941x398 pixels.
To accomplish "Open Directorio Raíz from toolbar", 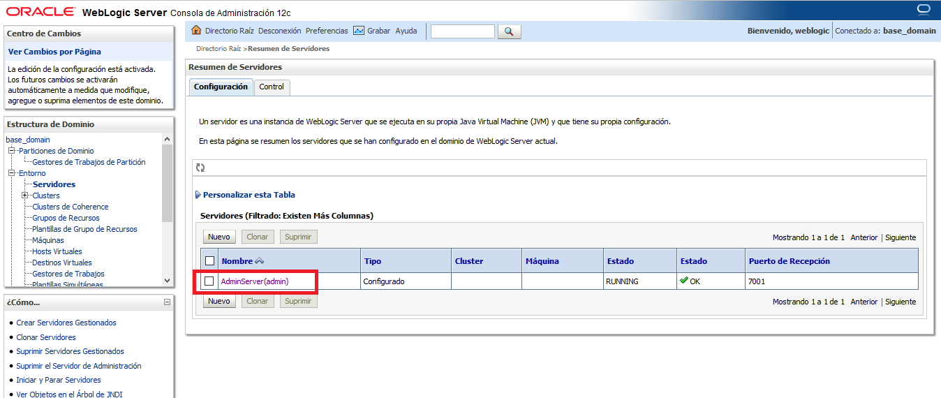I will [230, 31].
